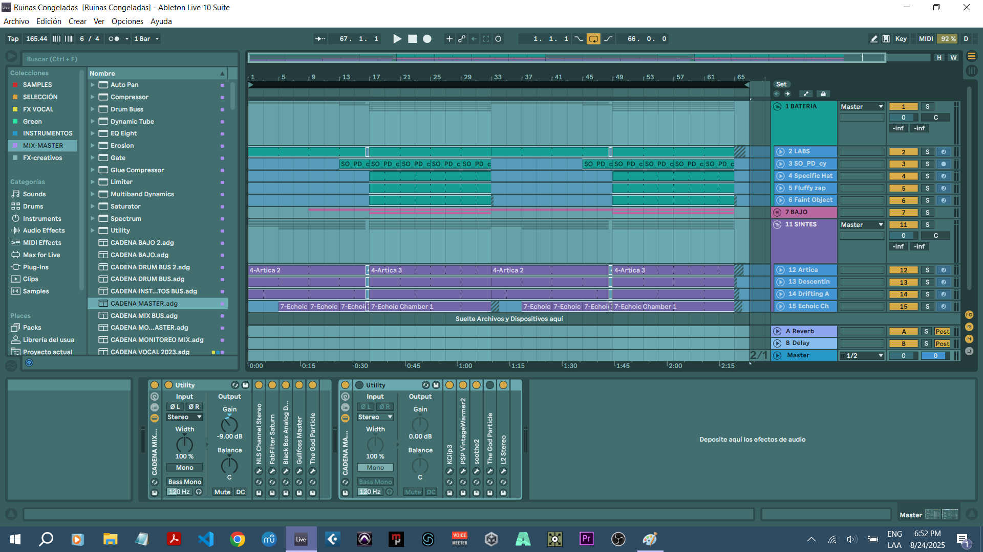This screenshot has width=983, height=552.
Task: Solo the 2 LABS track
Action: tap(927, 152)
